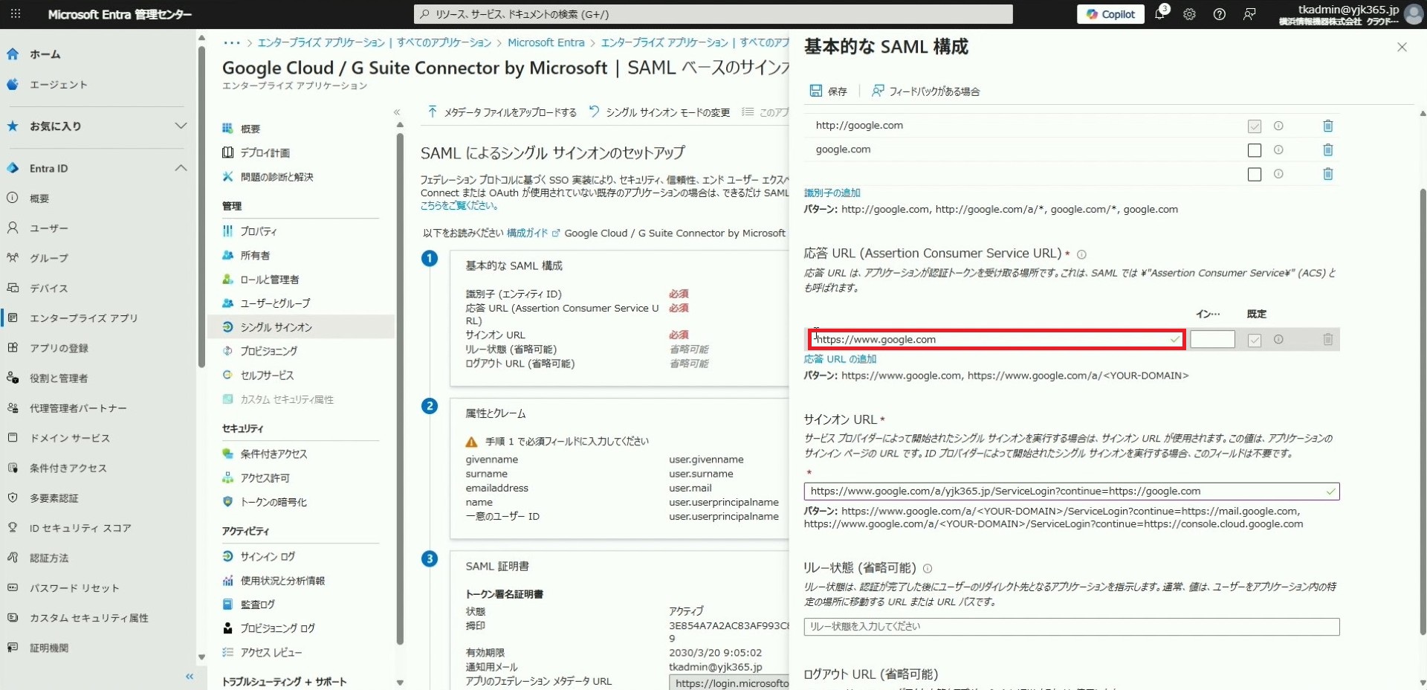
Task: Click the save icon in SAML panel
Action: [x=816, y=91]
